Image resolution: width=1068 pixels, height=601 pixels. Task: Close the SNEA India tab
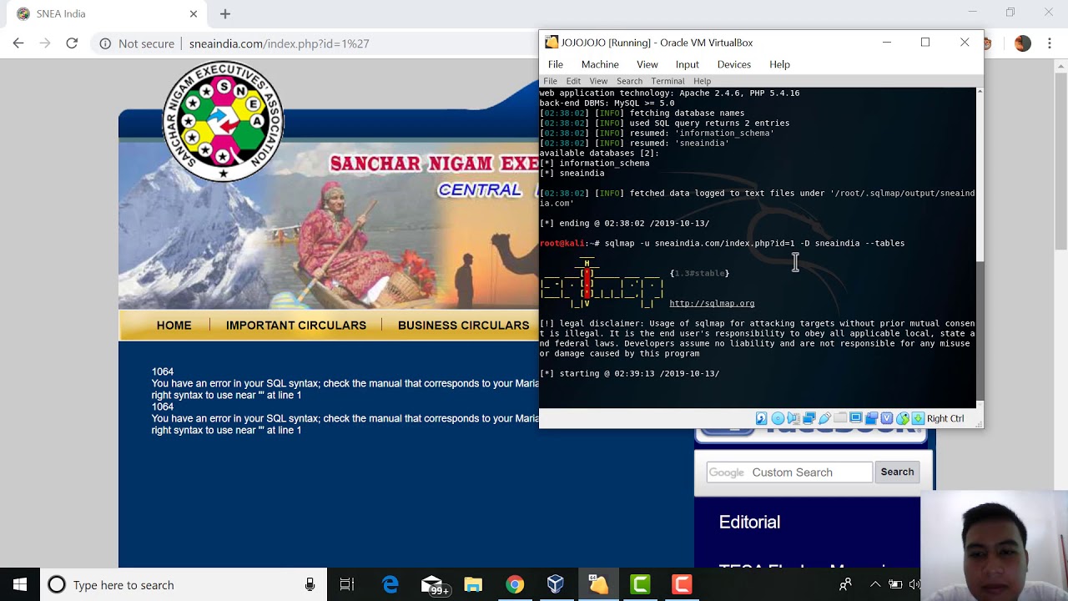pos(194,14)
